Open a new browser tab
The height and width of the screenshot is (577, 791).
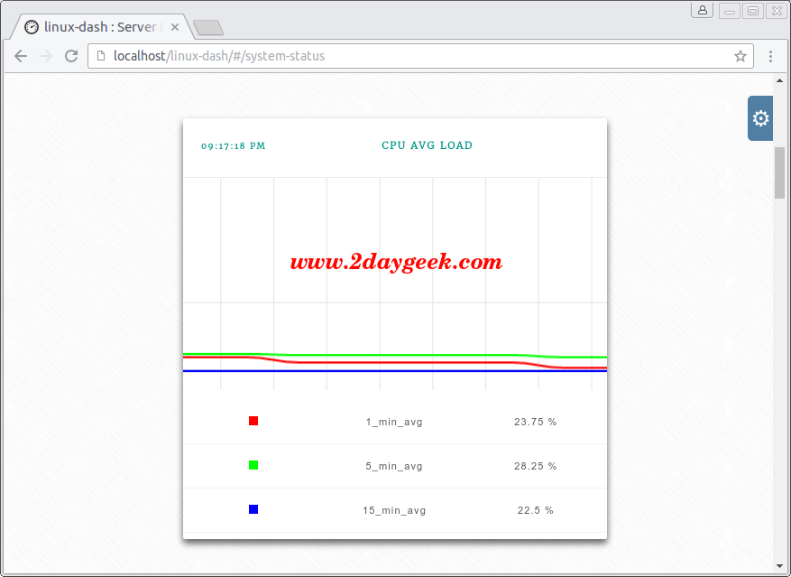pos(208,28)
